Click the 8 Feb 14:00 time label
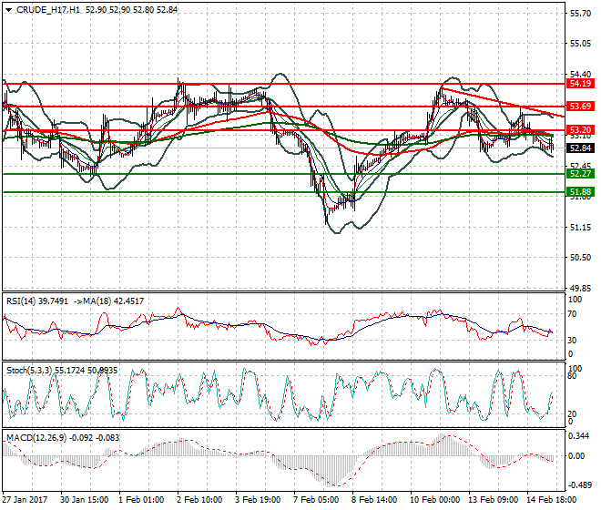The height and width of the screenshot is (510, 601). (x=374, y=500)
